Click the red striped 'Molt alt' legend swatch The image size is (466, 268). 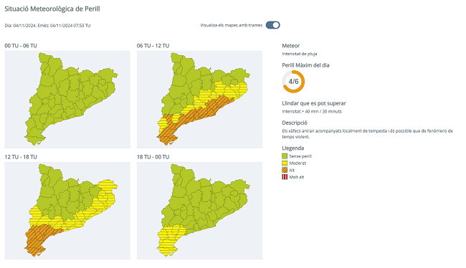[285, 177]
